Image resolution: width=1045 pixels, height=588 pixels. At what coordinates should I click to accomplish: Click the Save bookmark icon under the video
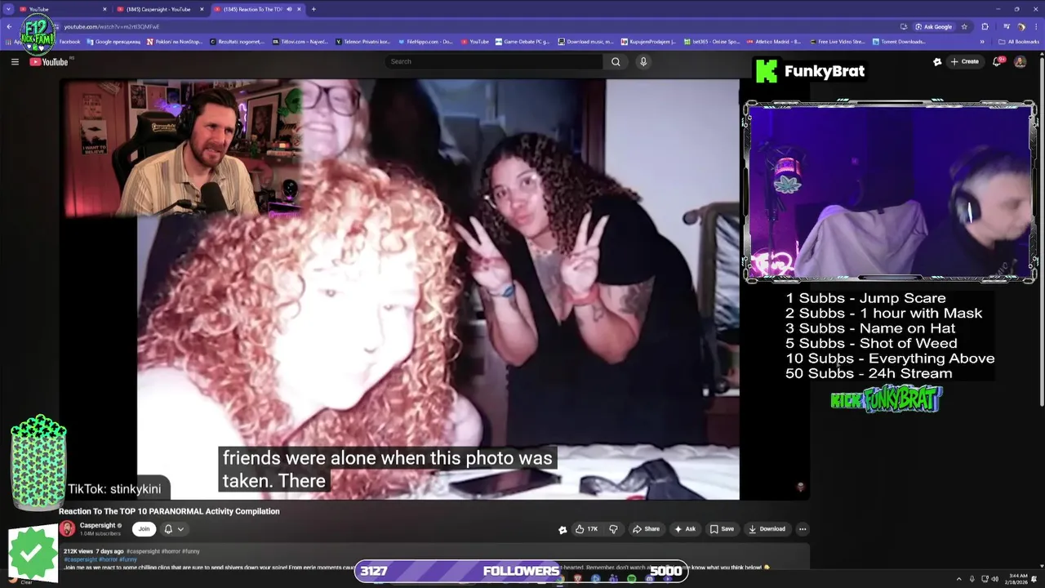[714, 528]
